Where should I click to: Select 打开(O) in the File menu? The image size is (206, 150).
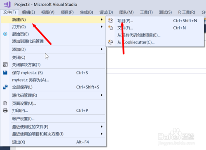click(53, 27)
